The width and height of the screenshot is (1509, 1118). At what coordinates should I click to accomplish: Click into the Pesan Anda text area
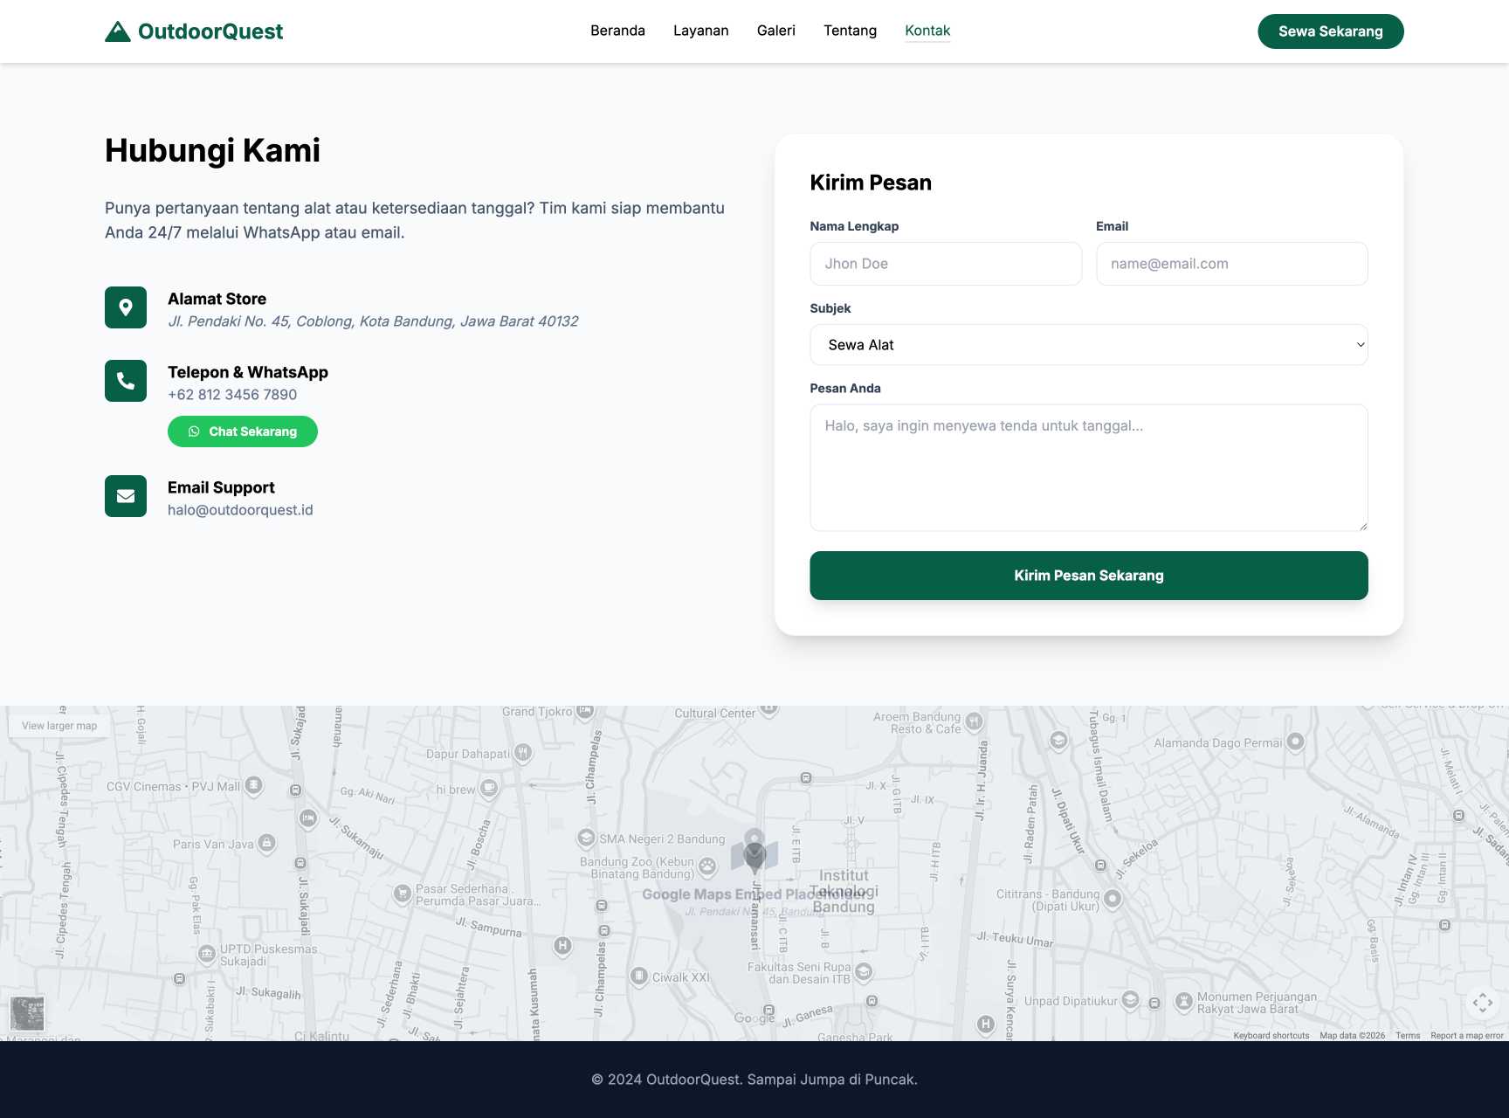click(1088, 467)
